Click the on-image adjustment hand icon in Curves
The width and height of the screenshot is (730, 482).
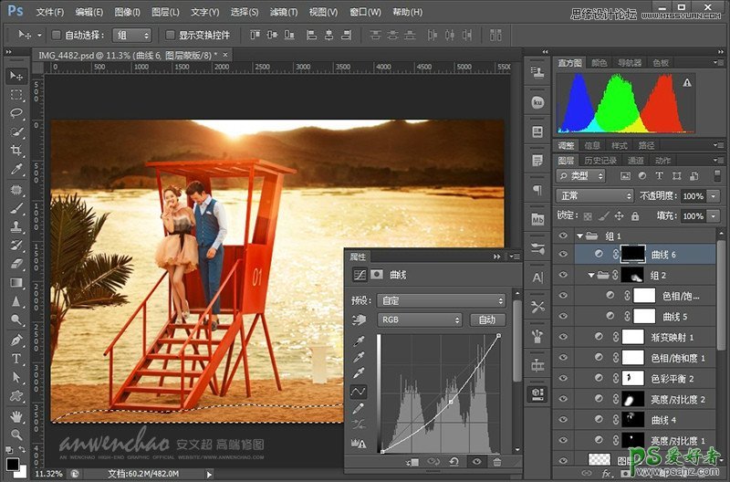click(x=360, y=320)
